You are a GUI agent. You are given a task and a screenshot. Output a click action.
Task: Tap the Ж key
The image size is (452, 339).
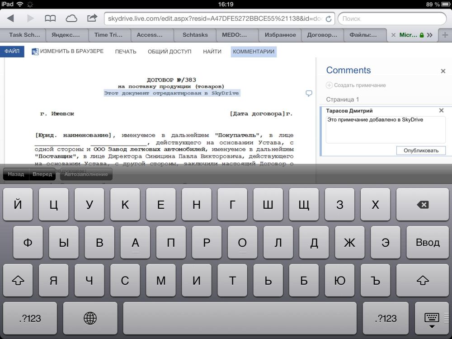click(x=350, y=242)
